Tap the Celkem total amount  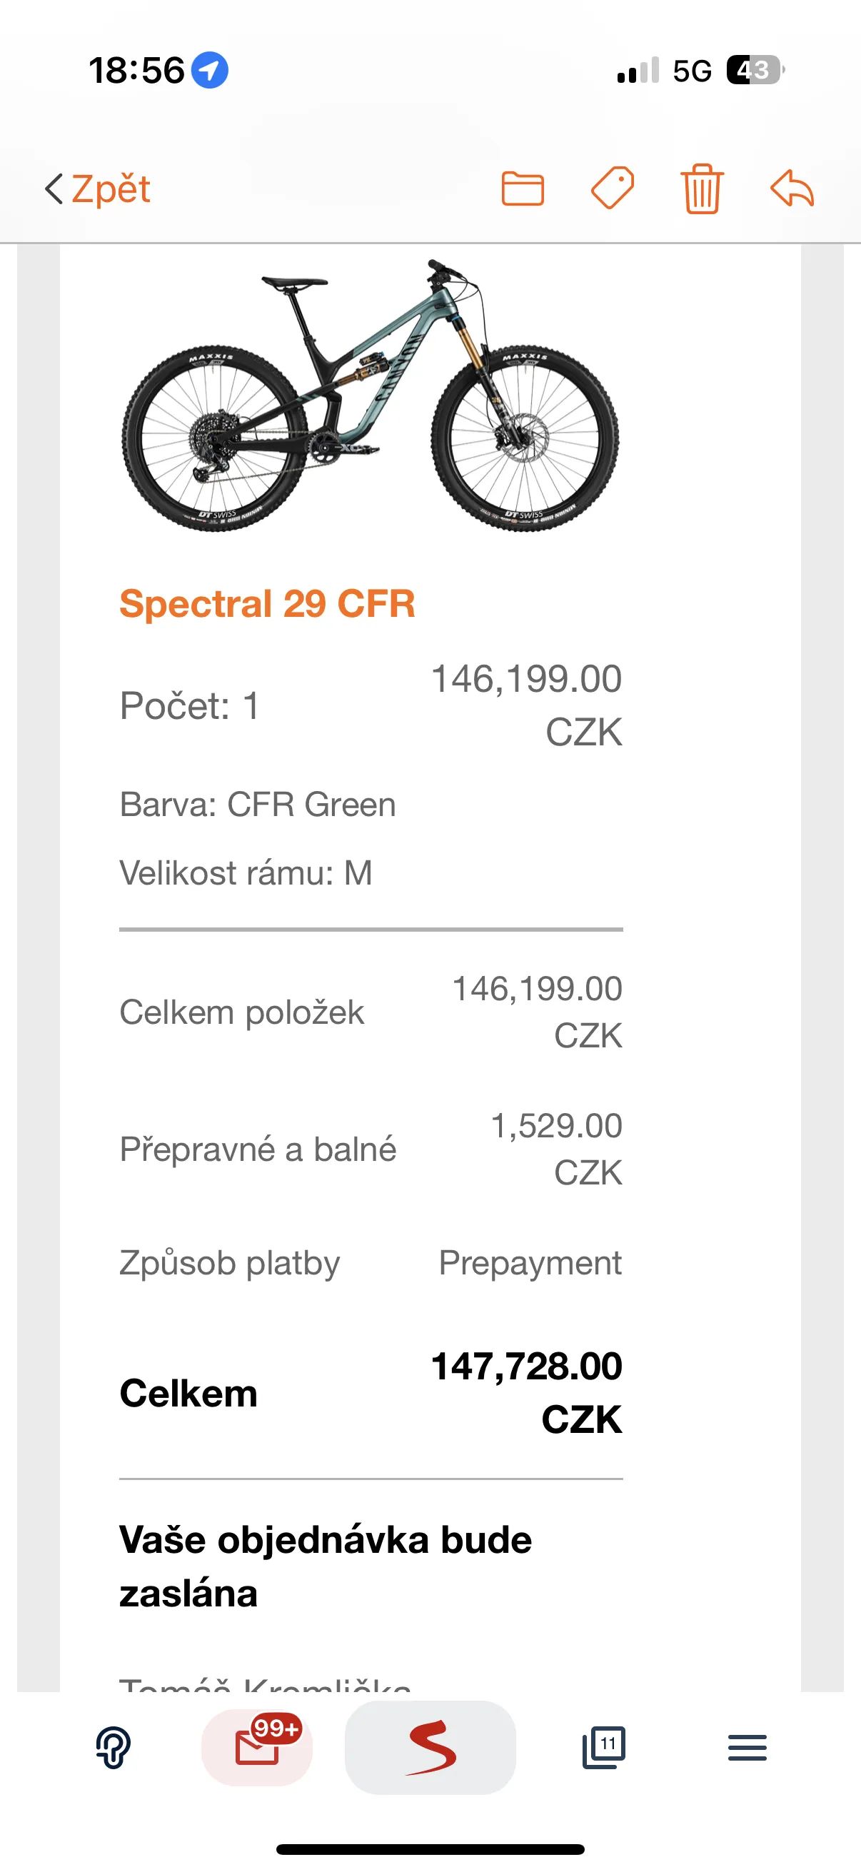point(527,1393)
